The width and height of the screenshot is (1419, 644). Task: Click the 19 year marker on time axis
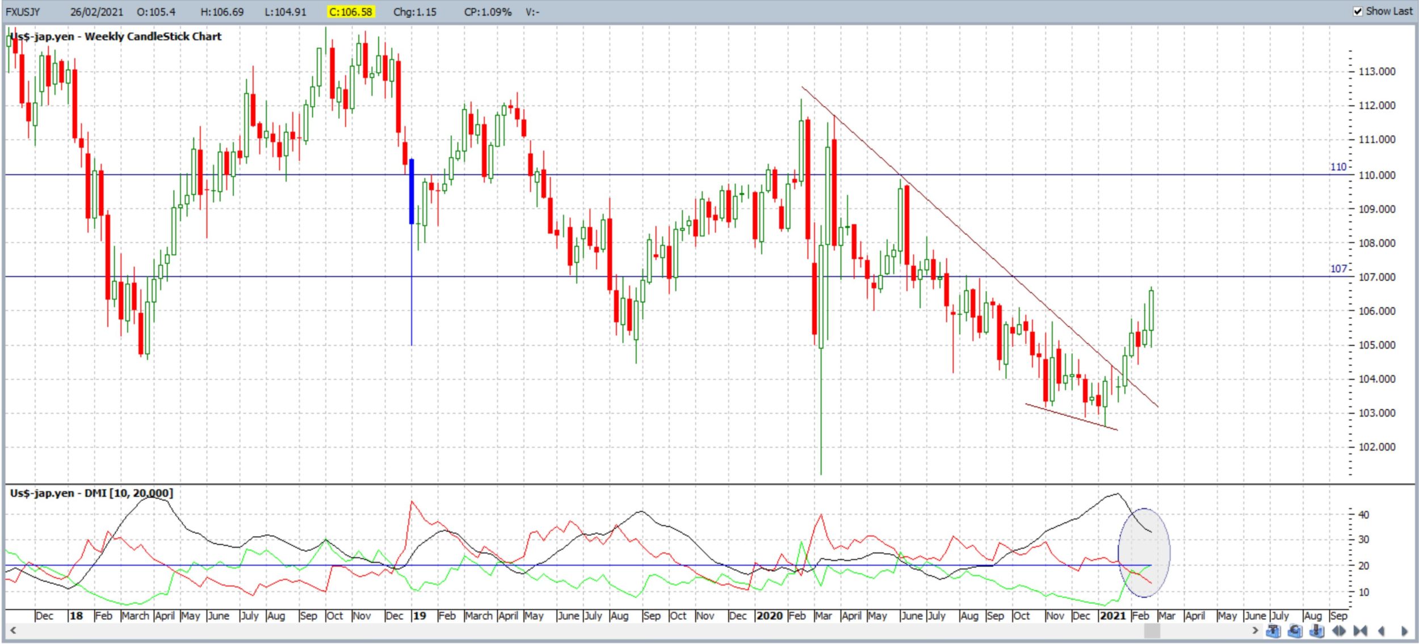pyautogui.click(x=419, y=616)
